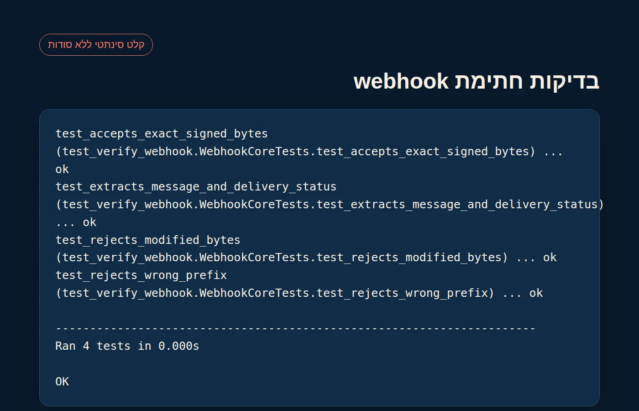Click the badge 'קלט סינתטי ללא סודות'
639x411 pixels.
96,45
